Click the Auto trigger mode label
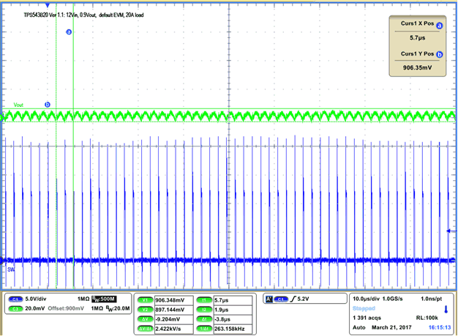This screenshot has width=458, height=336. tap(359, 327)
